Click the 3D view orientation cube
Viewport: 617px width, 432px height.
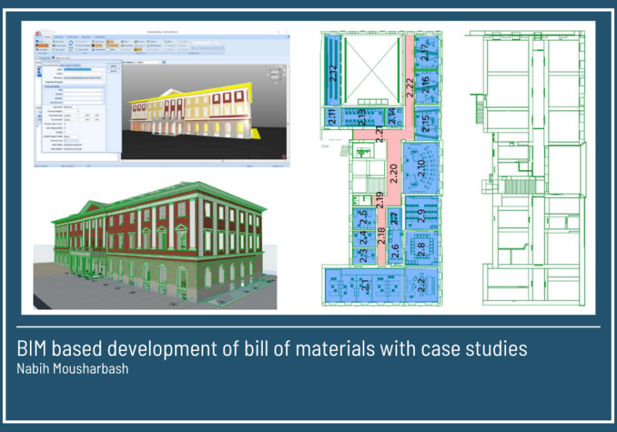[275, 74]
